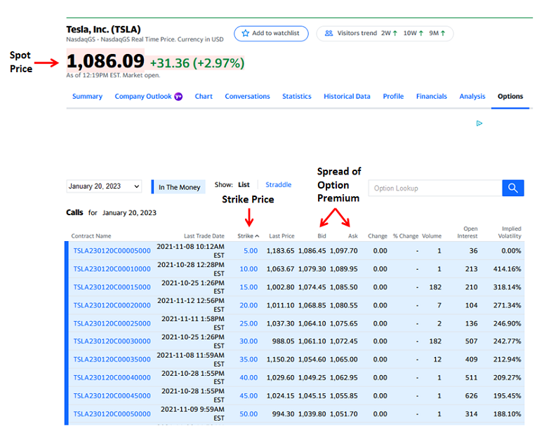Select the List view option

244,185
